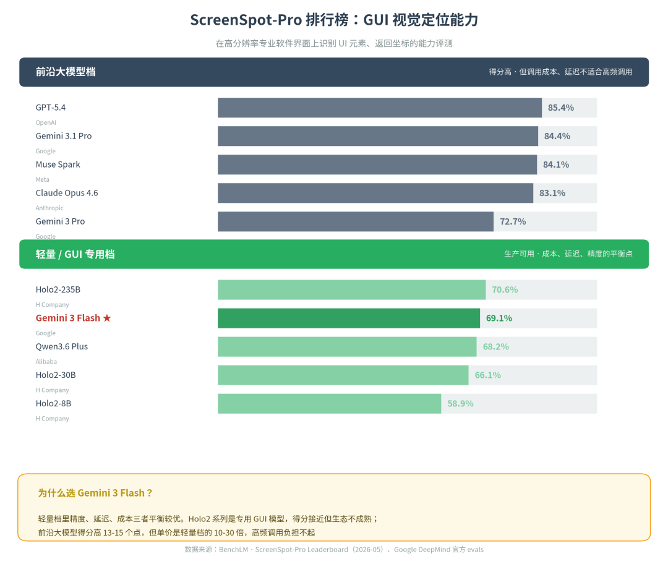Click the "69.1%" score value
This screenshot has width=668, height=564.
point(499,318)
